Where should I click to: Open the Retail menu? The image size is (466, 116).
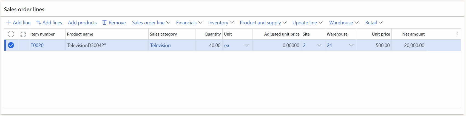(374, 23)
